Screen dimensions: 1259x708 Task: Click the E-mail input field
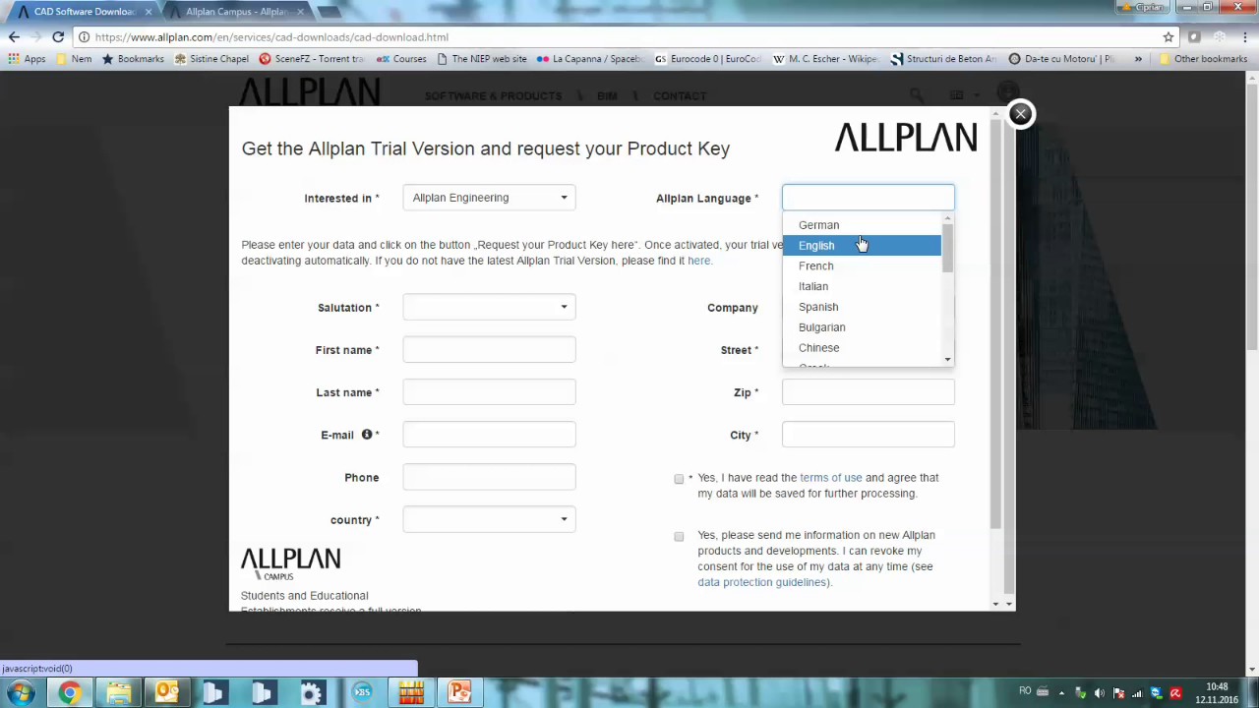(x=489, y=434)
